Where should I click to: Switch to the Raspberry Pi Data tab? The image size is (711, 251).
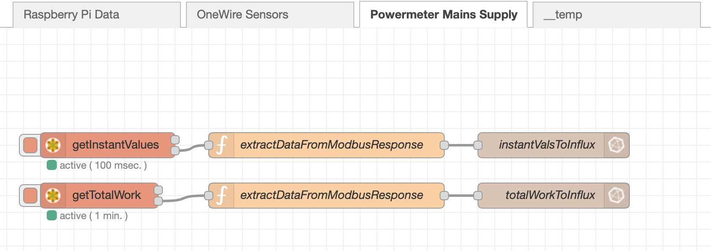click(72, 15)
